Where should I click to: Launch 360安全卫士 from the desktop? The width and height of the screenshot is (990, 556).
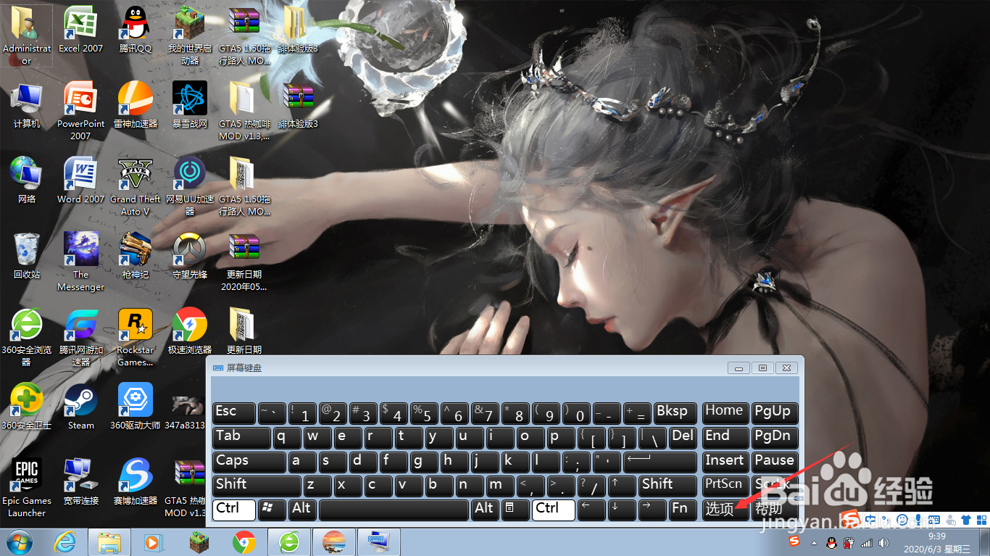tap(27, 406)
